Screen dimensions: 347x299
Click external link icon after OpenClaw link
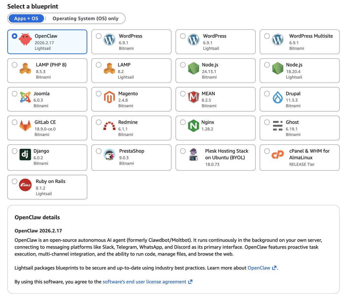click(274, 268)
